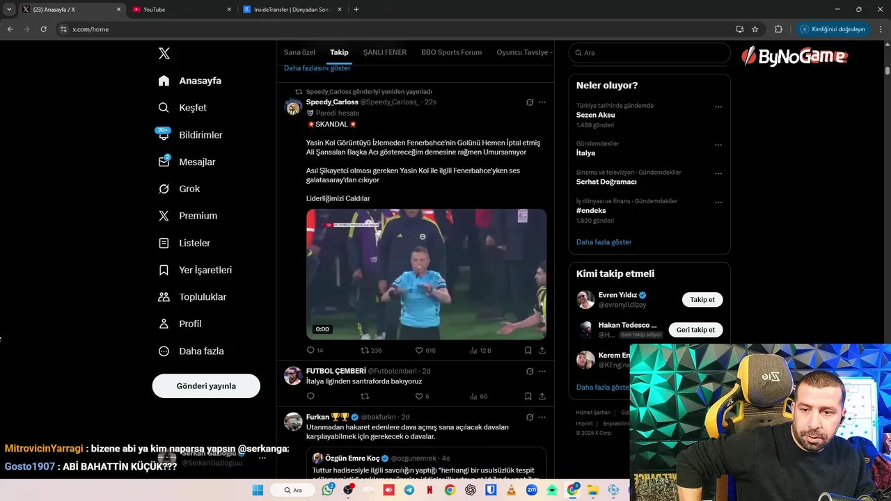
Task: Open the browser extensions puzzle icon
Action: [x=778, y=29]
